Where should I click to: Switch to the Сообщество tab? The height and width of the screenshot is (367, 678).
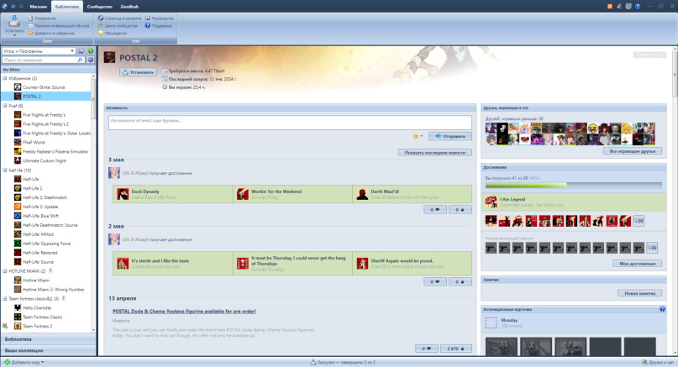pyautogui.click(x=99, y=7)
